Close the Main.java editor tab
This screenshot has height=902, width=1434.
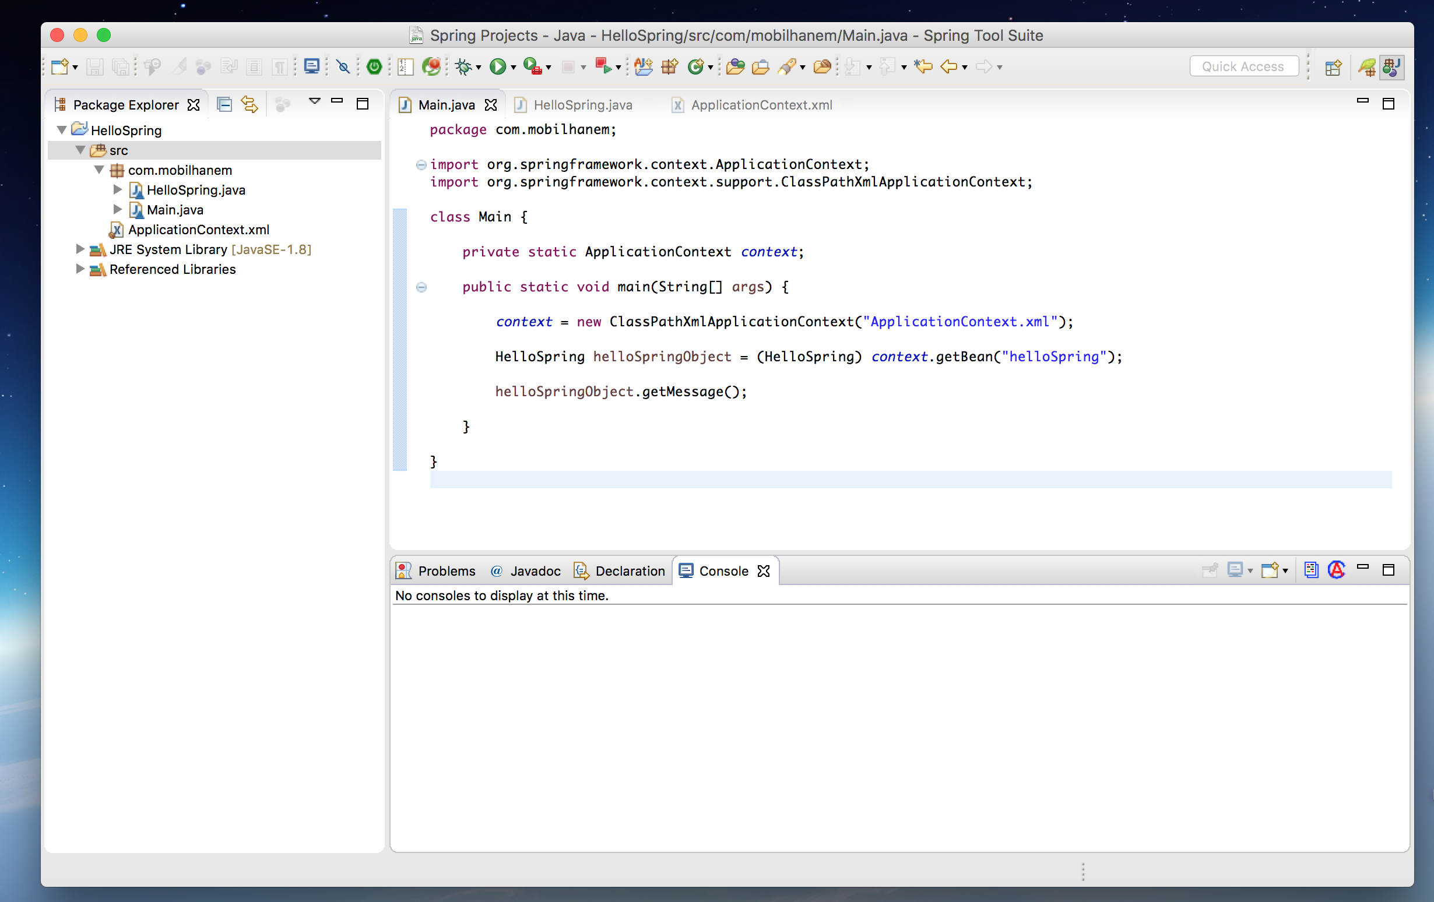490,105
